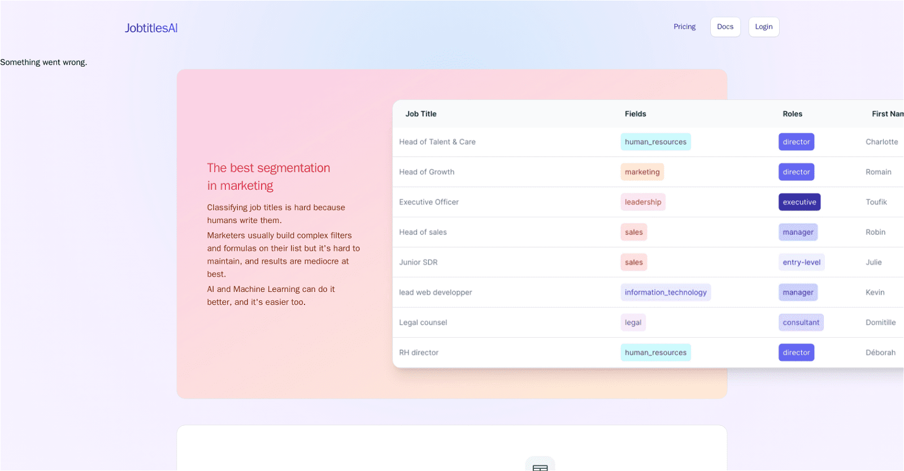Open the Docs button

click(x=725, y=27)
